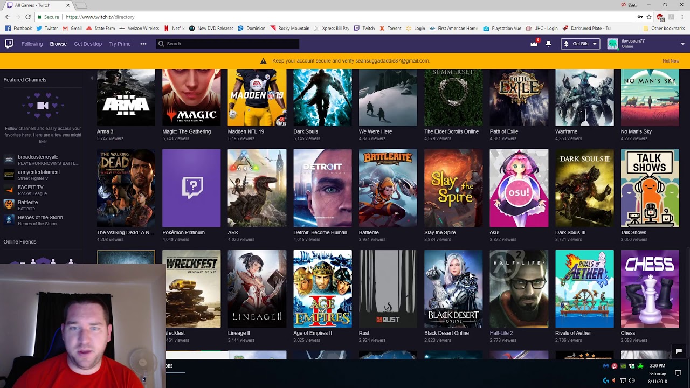Open the Slay the Spire cover
The image size is (690, 388).
pos(453,188)
